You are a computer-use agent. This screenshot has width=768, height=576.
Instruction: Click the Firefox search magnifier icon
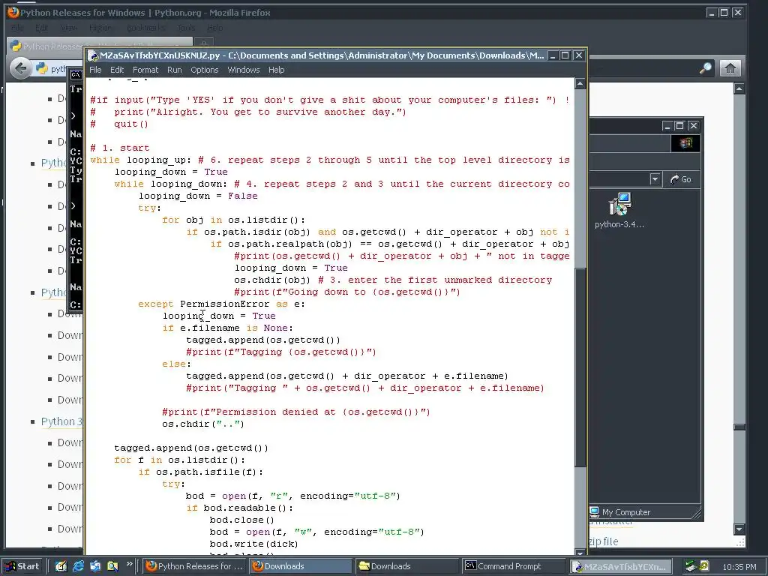[705, 68]
